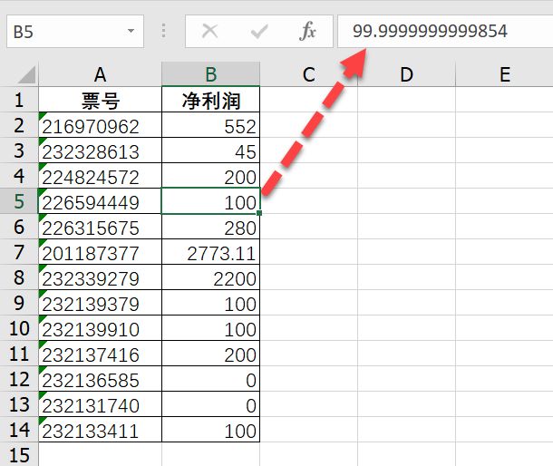This screenshot has width=553, height=466.
Task: Click inside the Name Box showing B5
Action: coord(63,32)
